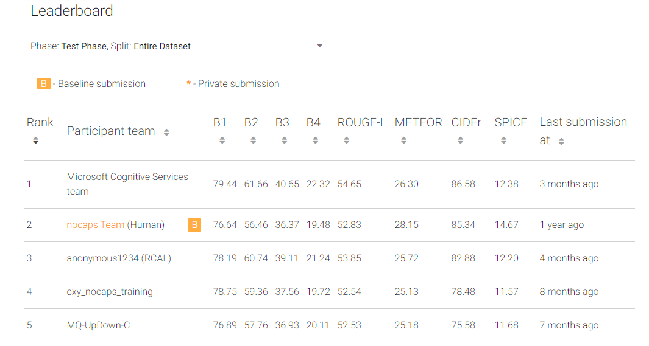
Task: Sort table by B3 score
Action: [x=285, y=140]
